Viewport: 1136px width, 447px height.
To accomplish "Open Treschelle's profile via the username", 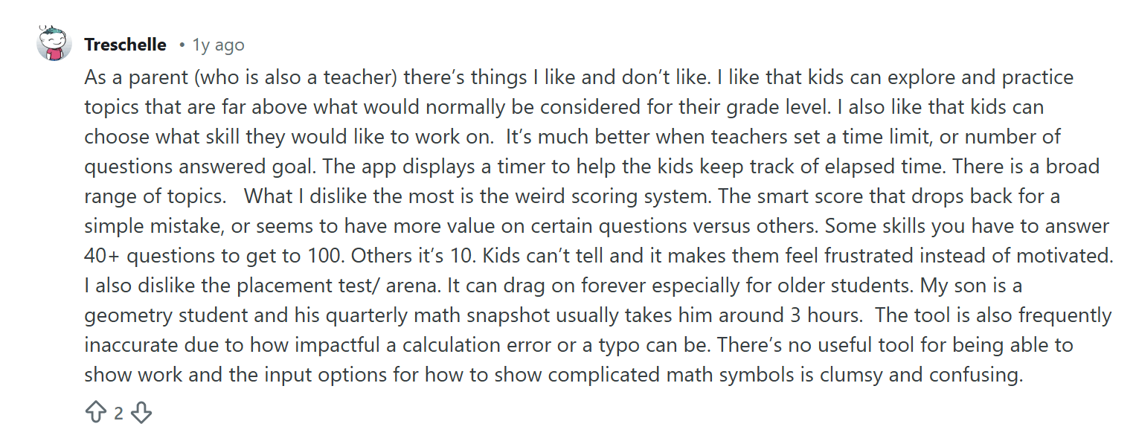I will pyautogui.click(x=125, y=44).
